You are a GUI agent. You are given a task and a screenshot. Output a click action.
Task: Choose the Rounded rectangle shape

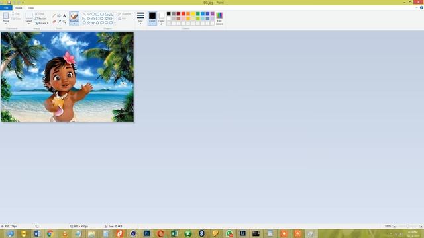coord(102,14)
